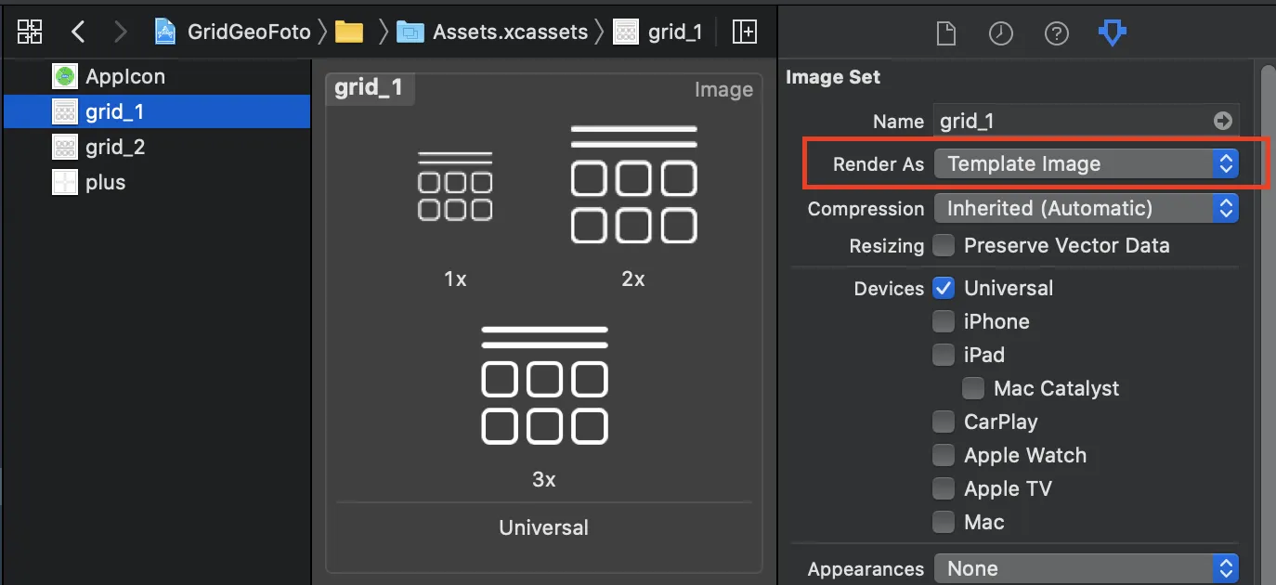Screen dimensions: 1276x585
Task: Click the add editor split icon
Action: click(x=745, y=32)
